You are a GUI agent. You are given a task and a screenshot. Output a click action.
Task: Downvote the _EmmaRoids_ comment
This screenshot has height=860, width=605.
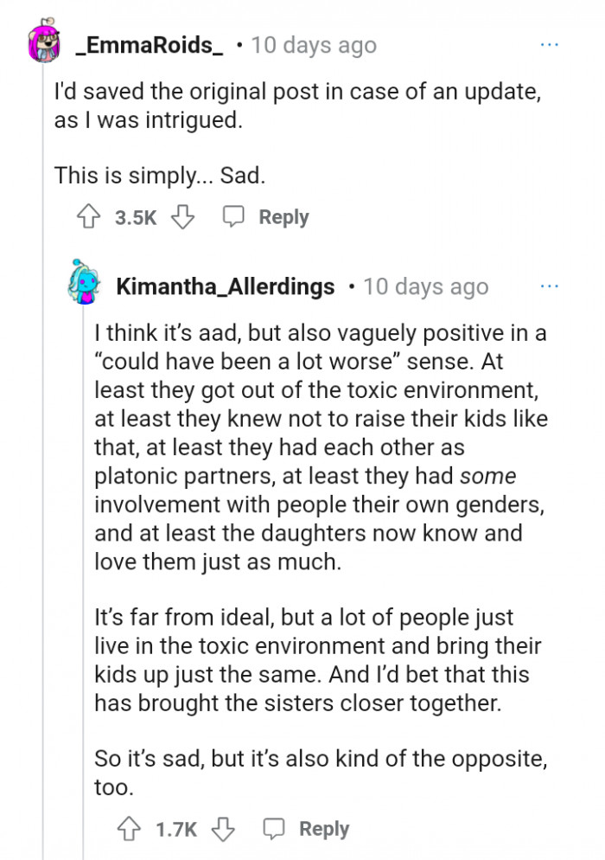tap(182, 217)
